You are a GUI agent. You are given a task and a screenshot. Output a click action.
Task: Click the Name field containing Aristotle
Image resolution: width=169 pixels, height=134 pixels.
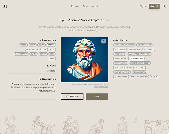pyautogui.click(x=33, y=71)
